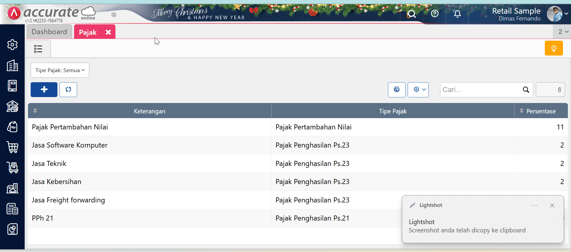Screen dimensions: 571x252
Task: Click the record count box showing 6
Action: pos(550,90)
